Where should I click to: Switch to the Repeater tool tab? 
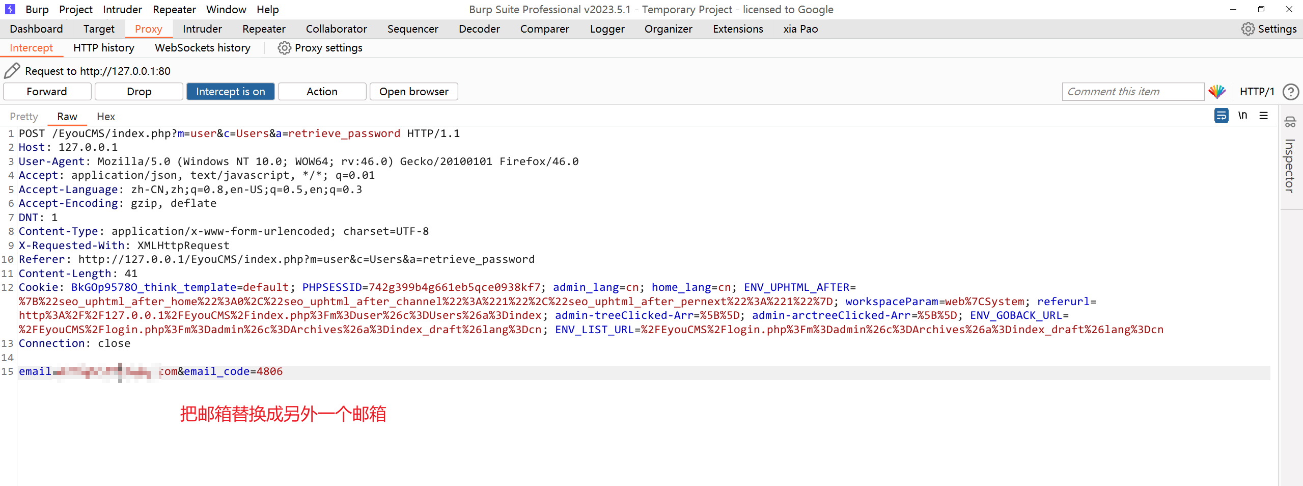coord(264,29)
